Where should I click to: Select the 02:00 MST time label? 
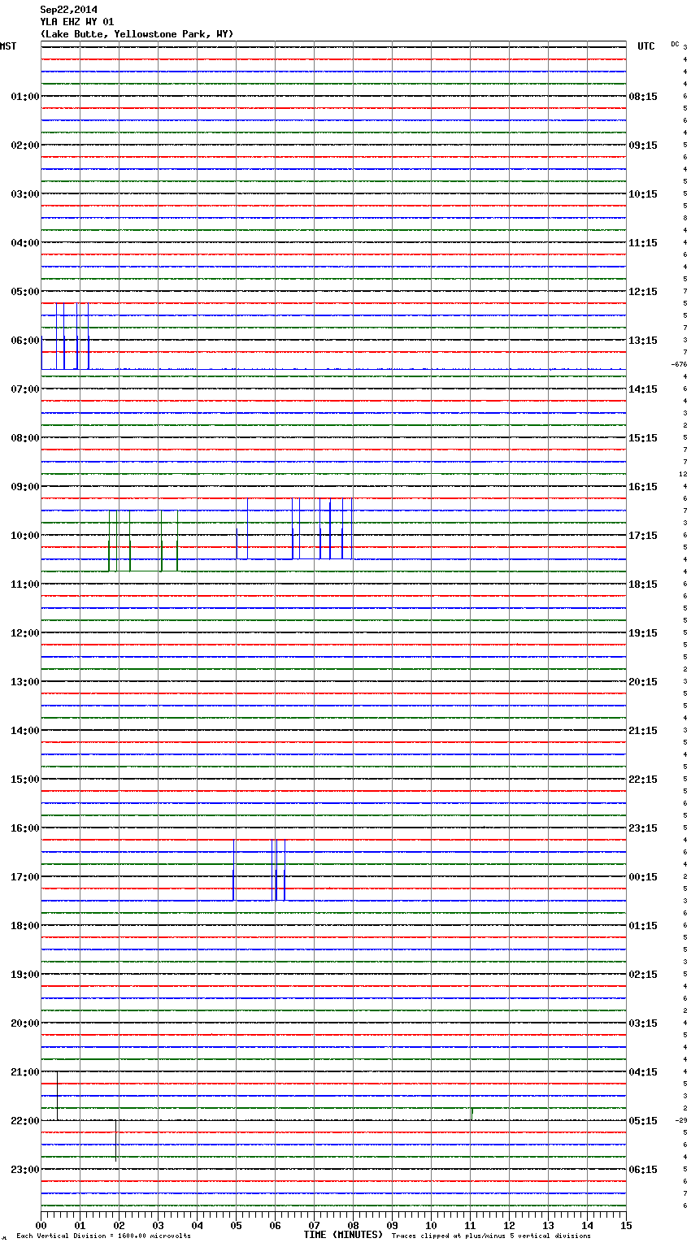25,146
